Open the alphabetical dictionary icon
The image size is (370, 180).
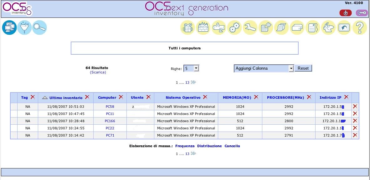point(218,27)
